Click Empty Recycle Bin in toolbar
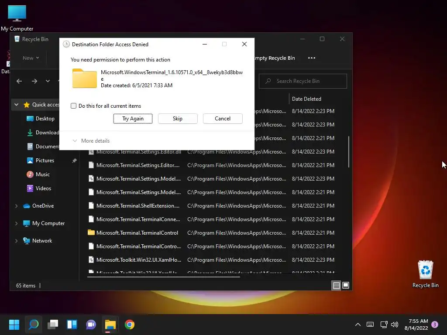Screen dimensions: 447x335 [x=275, y=58]
